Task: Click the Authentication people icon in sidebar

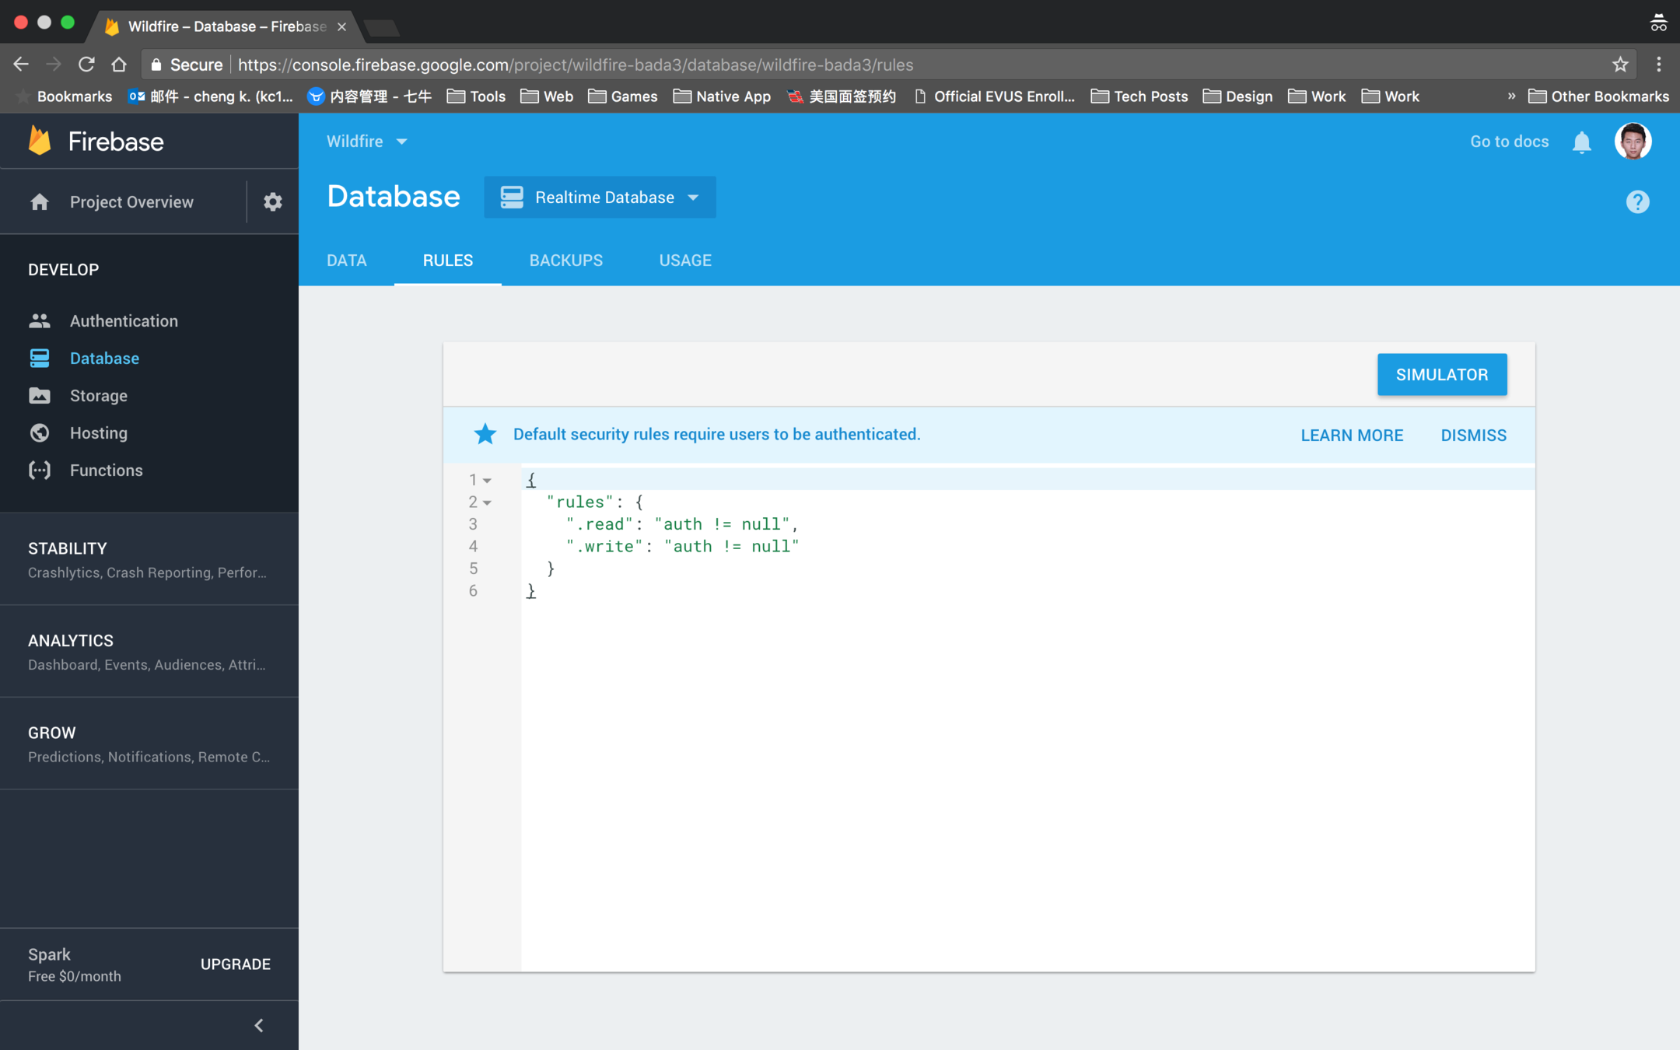Action: click(40, 320)
